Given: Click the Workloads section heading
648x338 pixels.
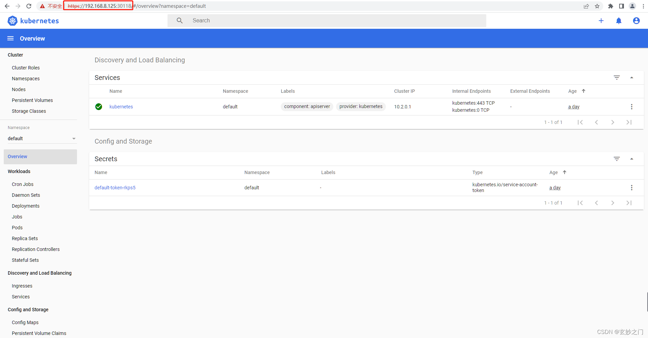Looking at the screenshot, I should pos(19,171).
